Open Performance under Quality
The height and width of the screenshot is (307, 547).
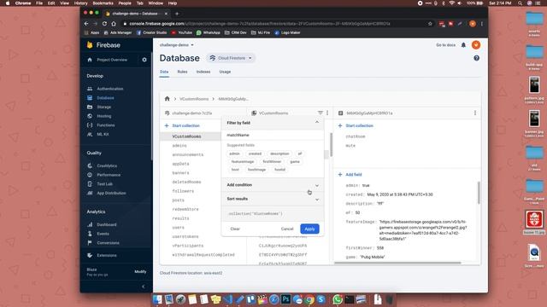[x=109, y=175]
